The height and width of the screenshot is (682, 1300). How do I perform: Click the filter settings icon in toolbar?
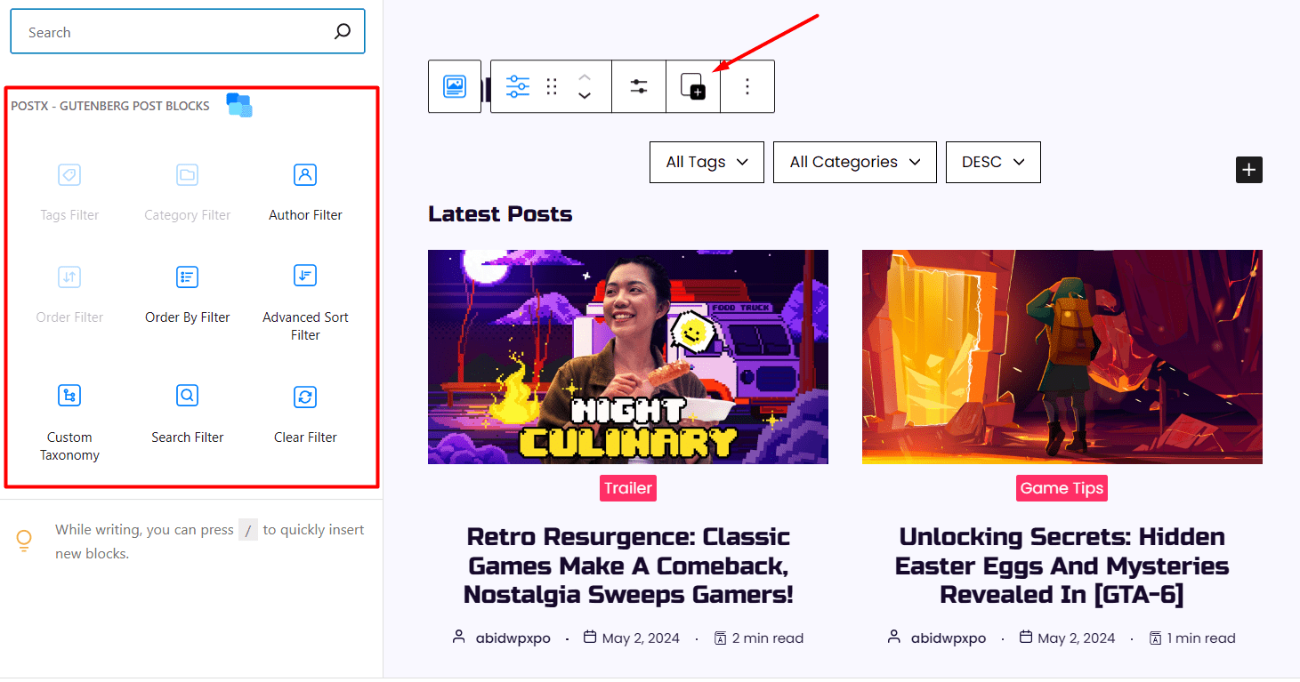click(639, 85)
